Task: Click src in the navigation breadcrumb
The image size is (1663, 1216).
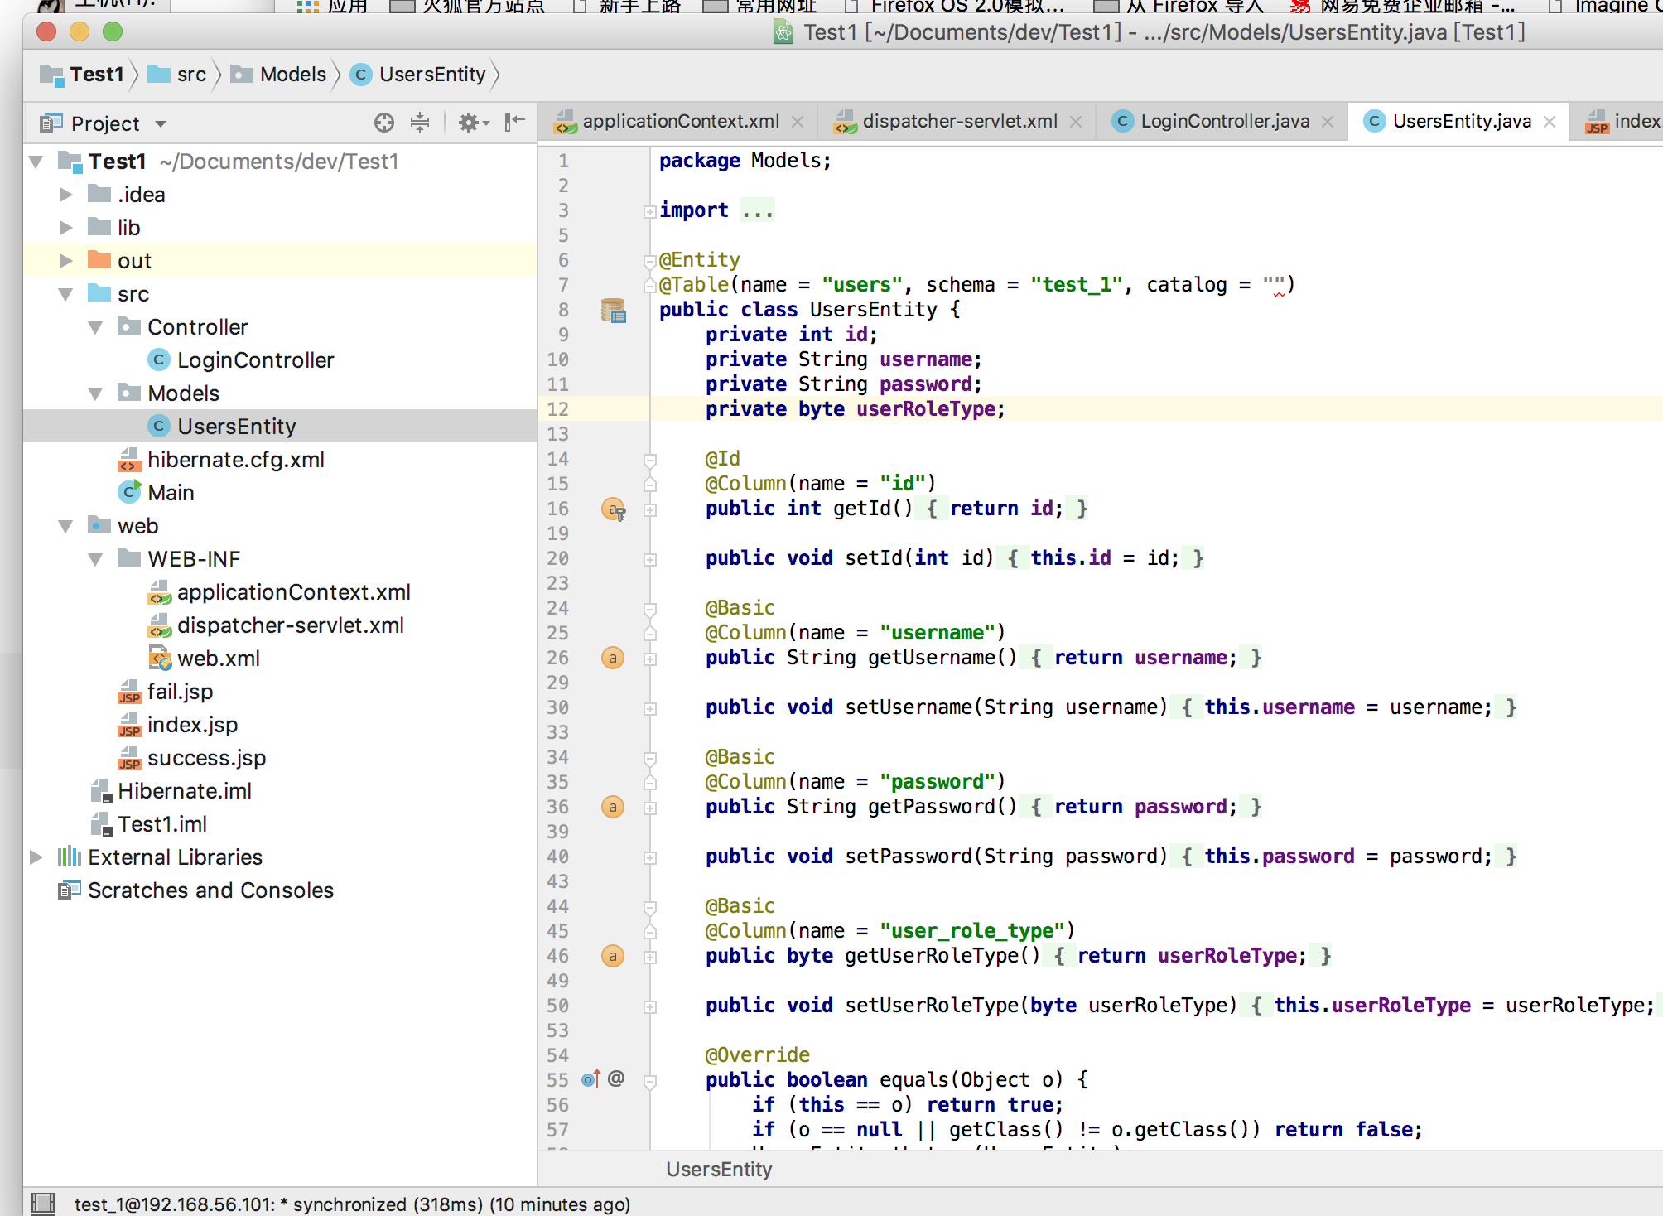Action: (x=190, y=75)
